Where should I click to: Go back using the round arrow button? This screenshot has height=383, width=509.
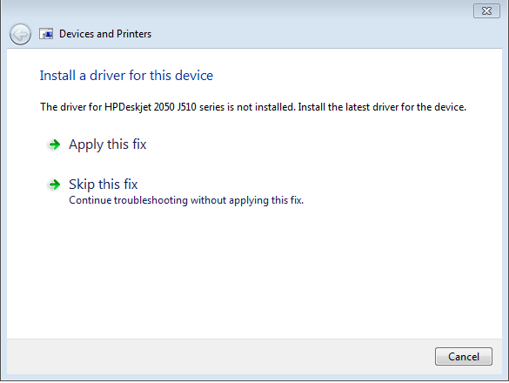tap(20, 34)
